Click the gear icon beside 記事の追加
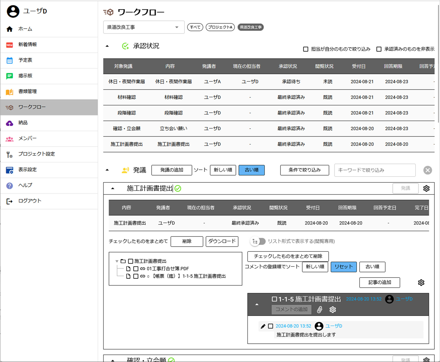Screen dimensions: 440x362 point(421,283)
